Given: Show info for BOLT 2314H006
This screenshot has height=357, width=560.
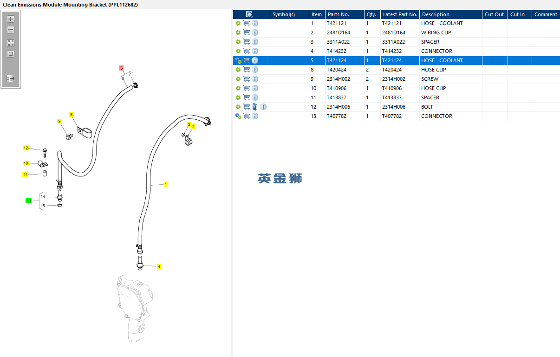Looking at the screenshot, I should pyautogui.click(x=263, y=107).
